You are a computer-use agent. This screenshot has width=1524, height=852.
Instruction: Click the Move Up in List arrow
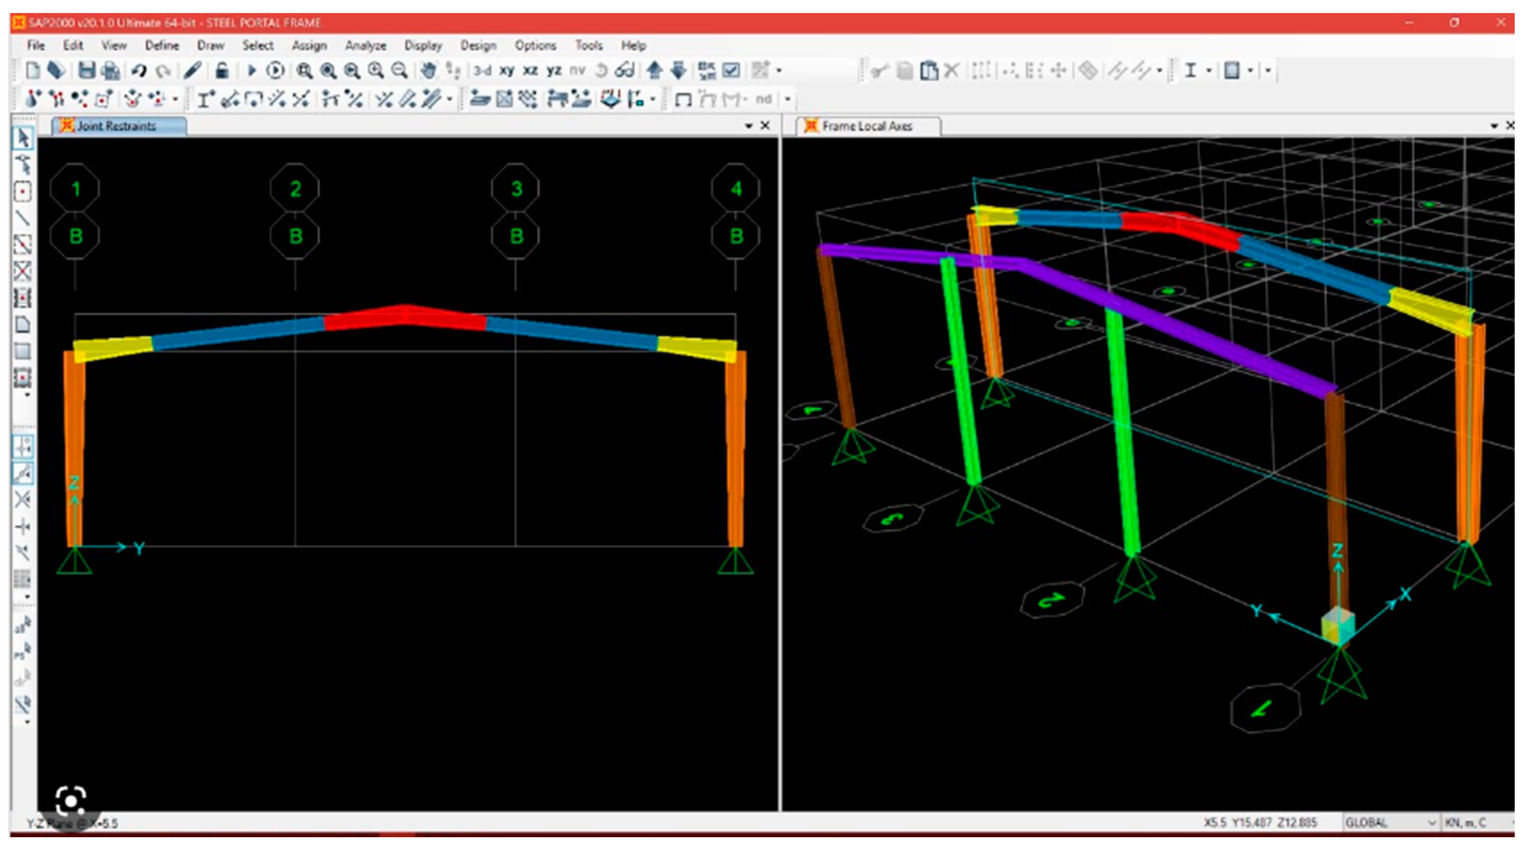coord(654,71)
